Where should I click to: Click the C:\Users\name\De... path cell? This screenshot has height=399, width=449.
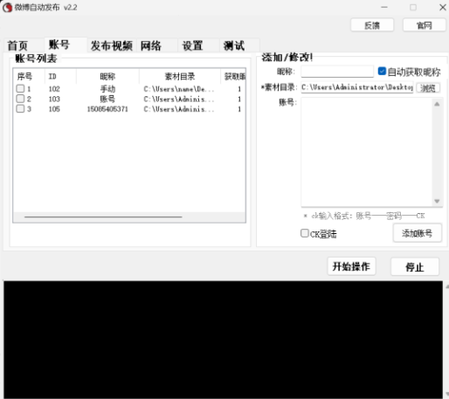pos(179,89)
